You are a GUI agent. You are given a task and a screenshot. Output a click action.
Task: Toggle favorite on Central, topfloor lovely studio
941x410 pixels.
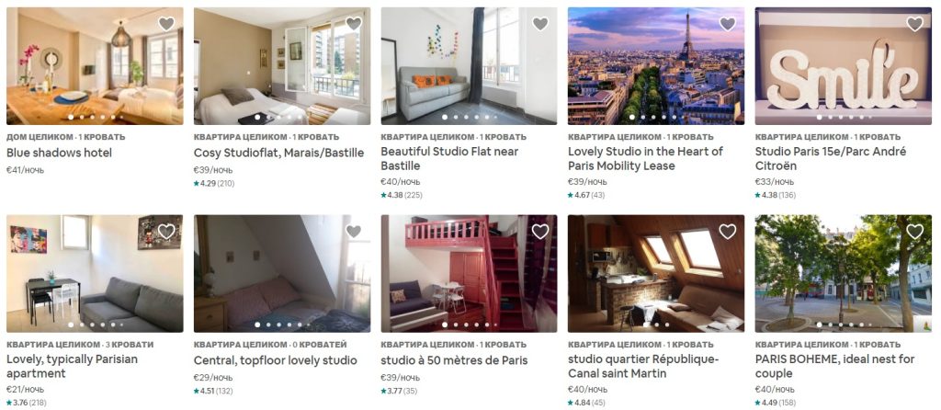tap(354, 232)
